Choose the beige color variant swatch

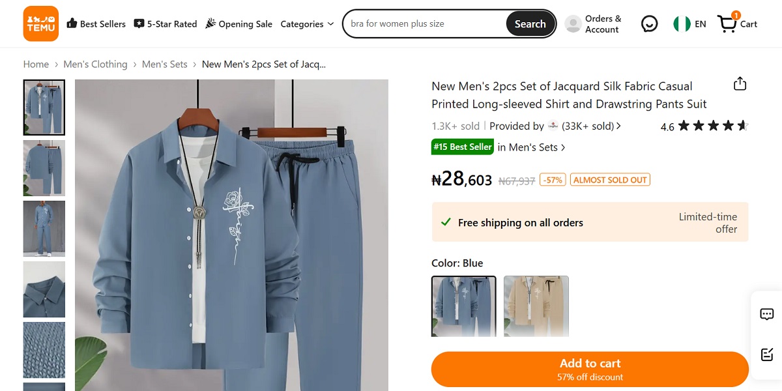pyautogui.click(x=536, y=306)
